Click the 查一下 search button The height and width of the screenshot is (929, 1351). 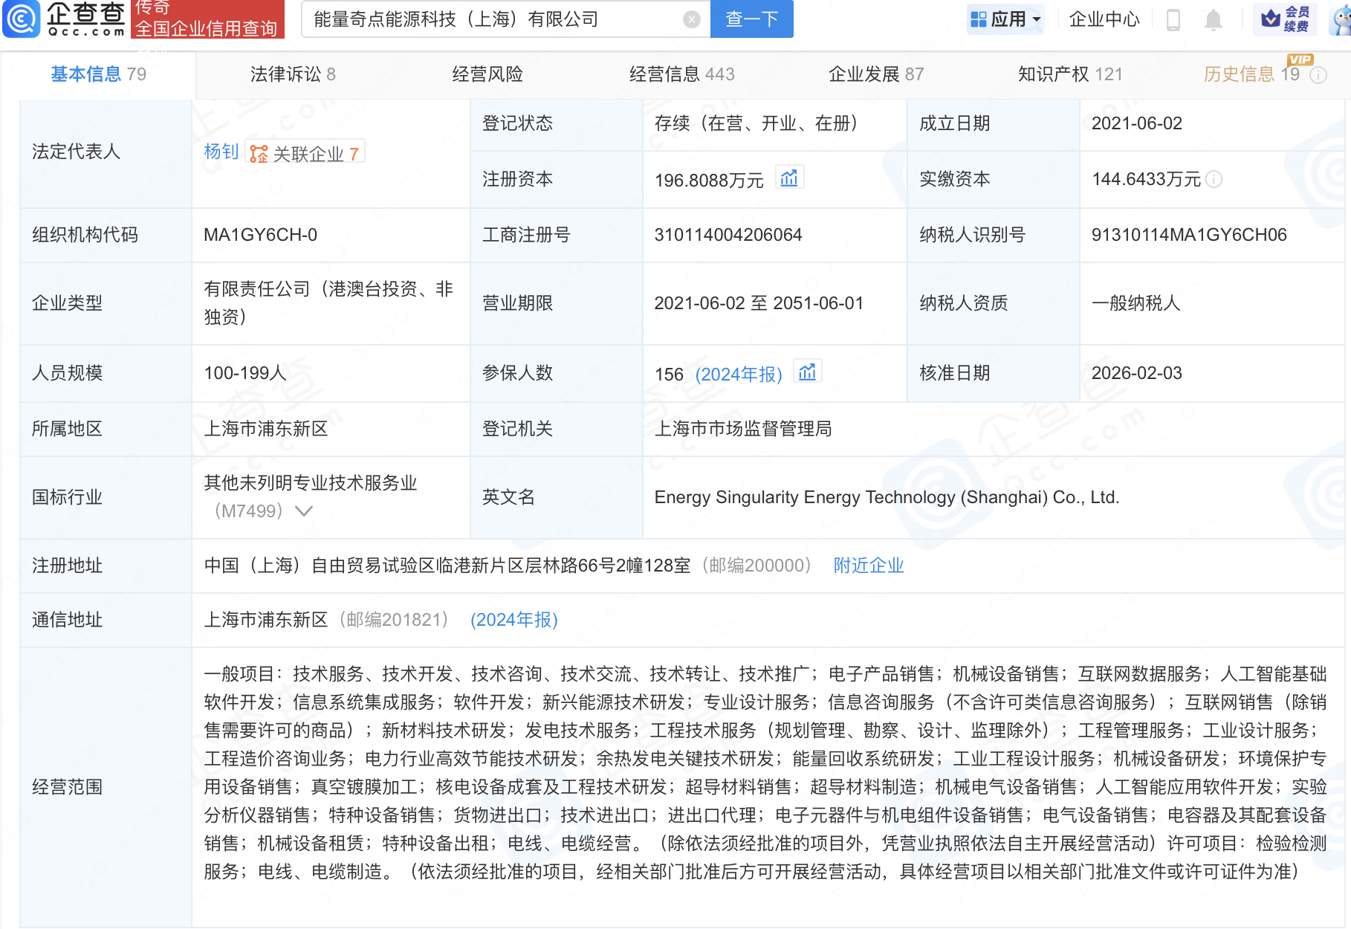point(751,20)
